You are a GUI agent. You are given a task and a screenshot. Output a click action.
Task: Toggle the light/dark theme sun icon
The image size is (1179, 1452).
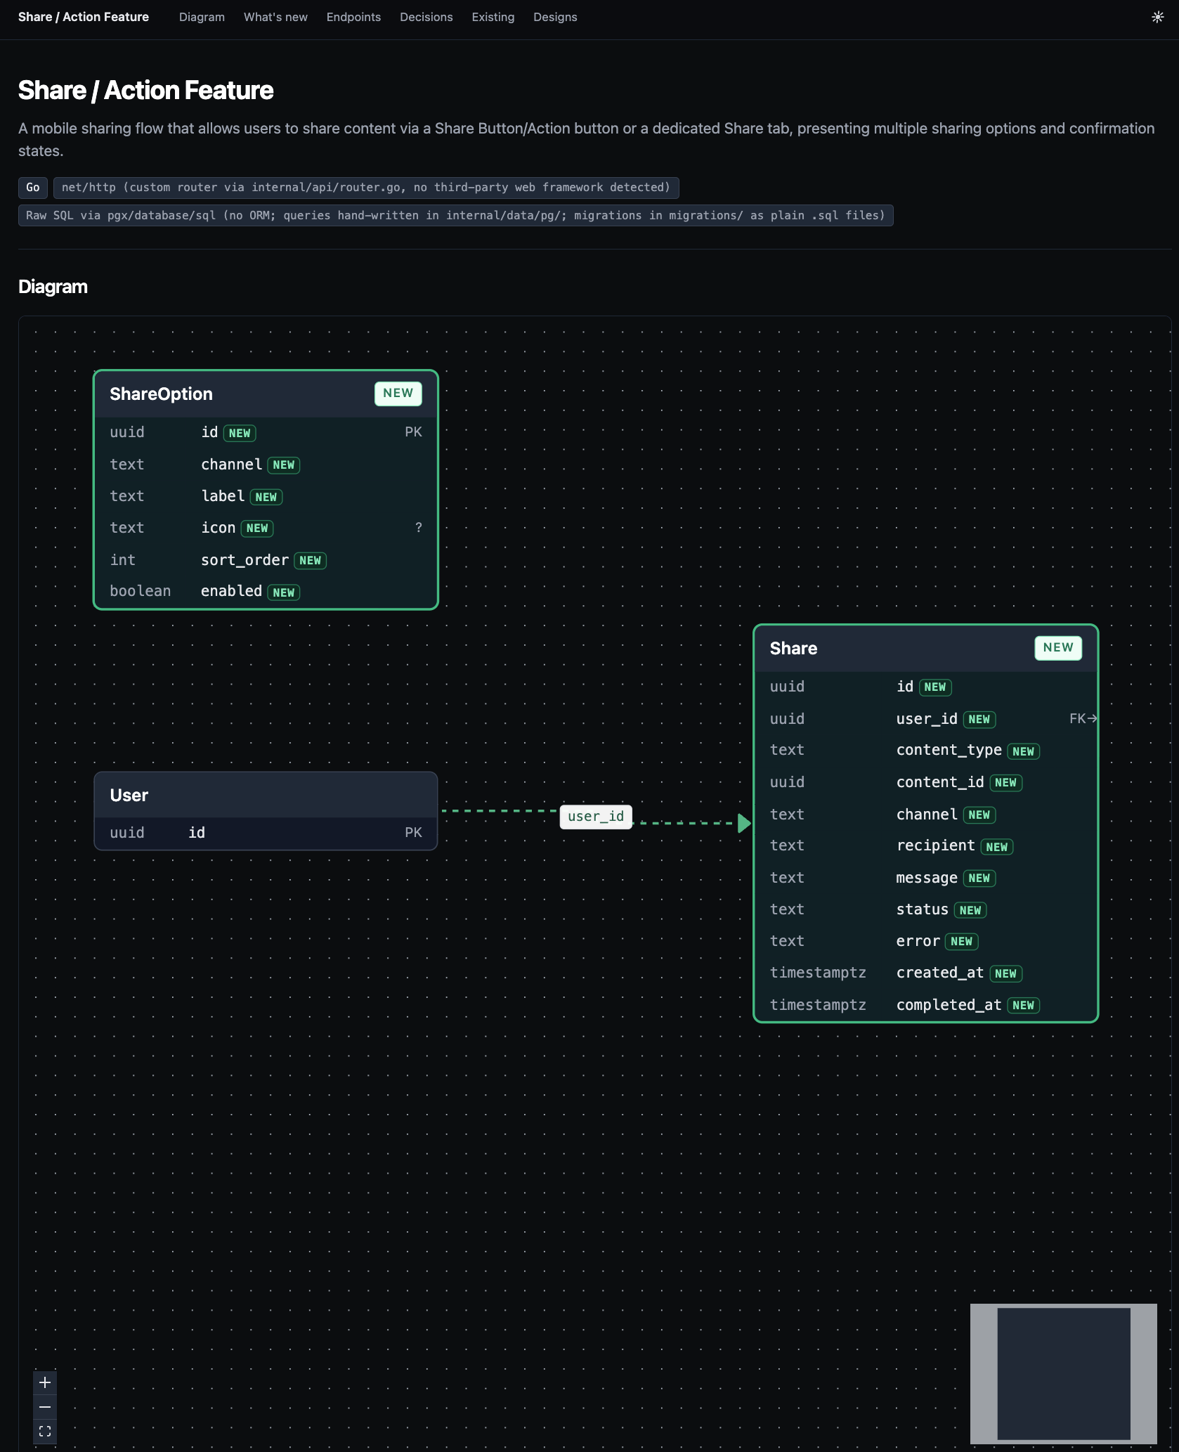pos(1157,17)
